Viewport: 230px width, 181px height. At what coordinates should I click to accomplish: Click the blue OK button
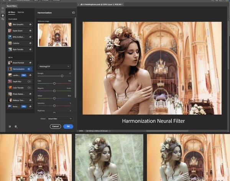[x=68, y=126]
